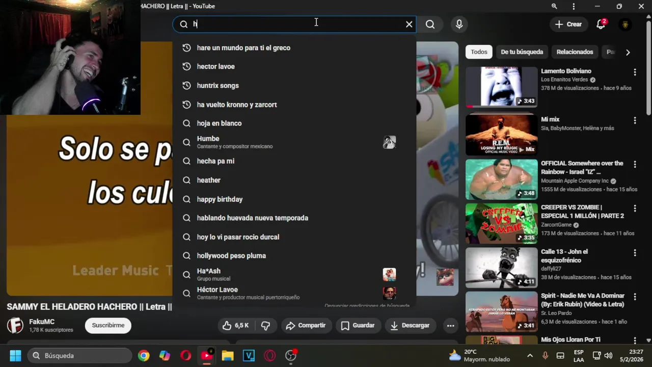Click the Ha*Ash suggestion thumbnail
Viewport: 652px width, 367px height.
[389, 274]
